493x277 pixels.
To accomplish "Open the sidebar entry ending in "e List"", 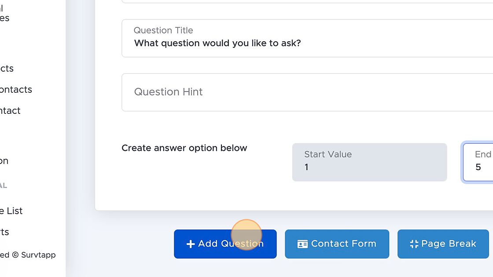I will [x=11, y=211].
